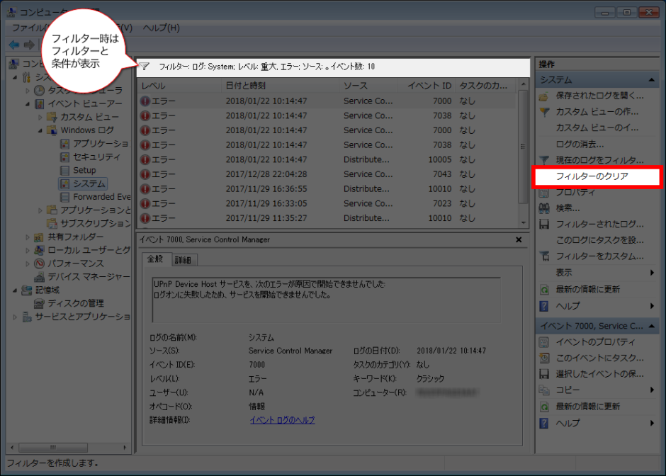
Task: Open the イベント ログのヘルプ link
Action: coord(282,420)
